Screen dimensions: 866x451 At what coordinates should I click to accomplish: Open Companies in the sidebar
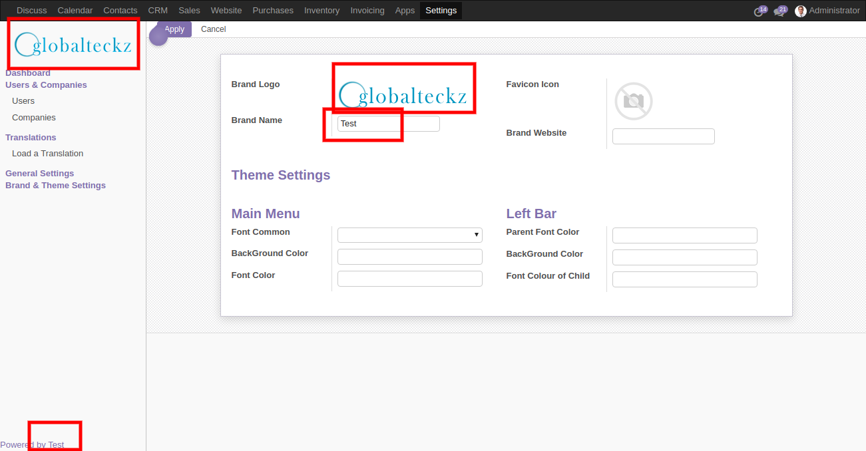point(34,118)
